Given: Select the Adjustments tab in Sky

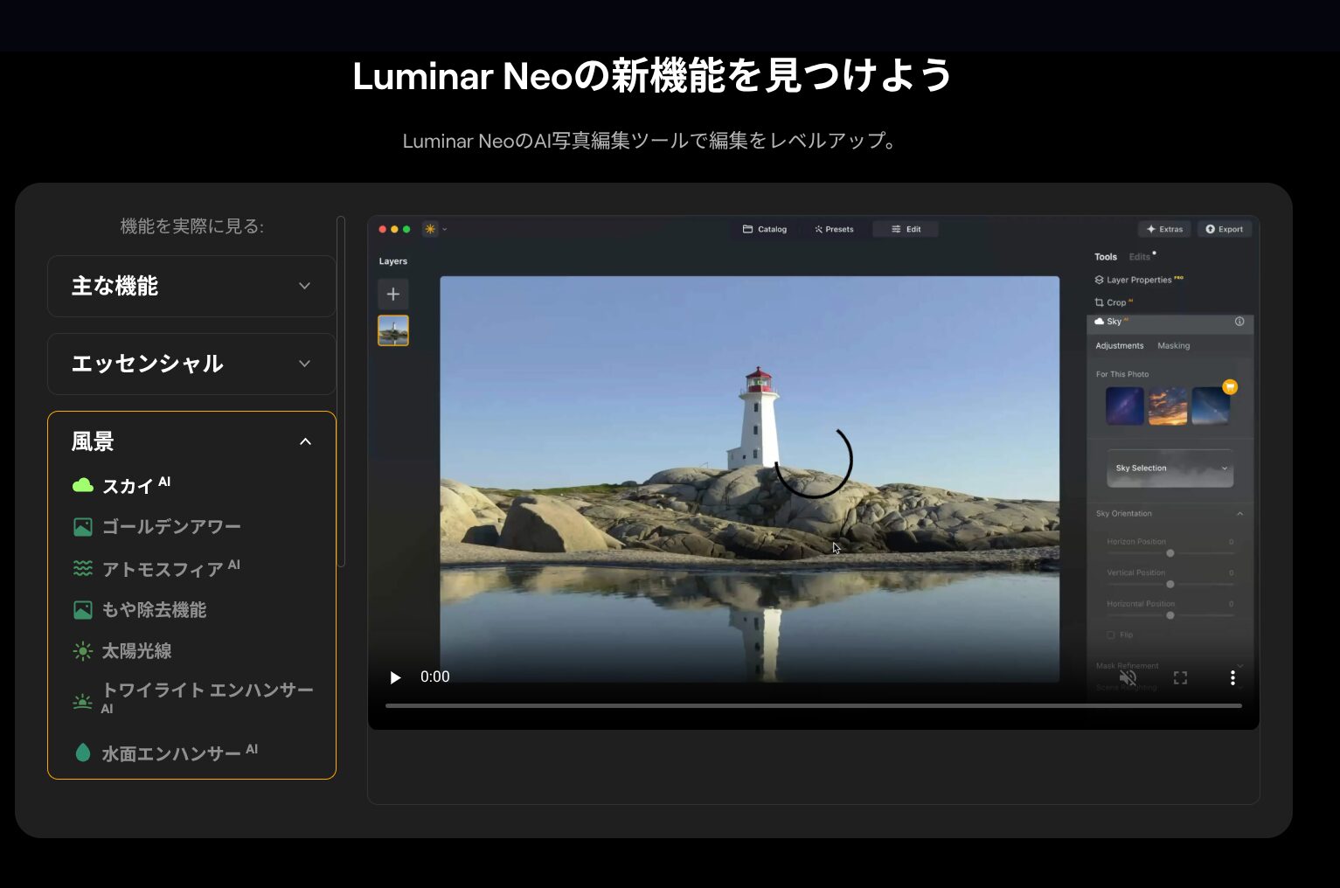Looking at the screenshot, I should [1120, 346].
